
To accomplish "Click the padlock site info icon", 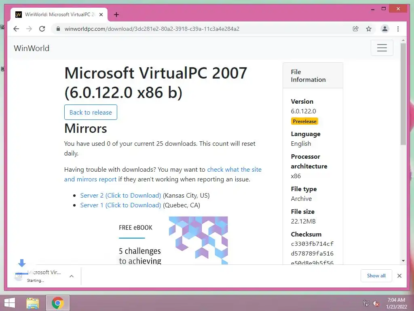I will pos(58,29).
